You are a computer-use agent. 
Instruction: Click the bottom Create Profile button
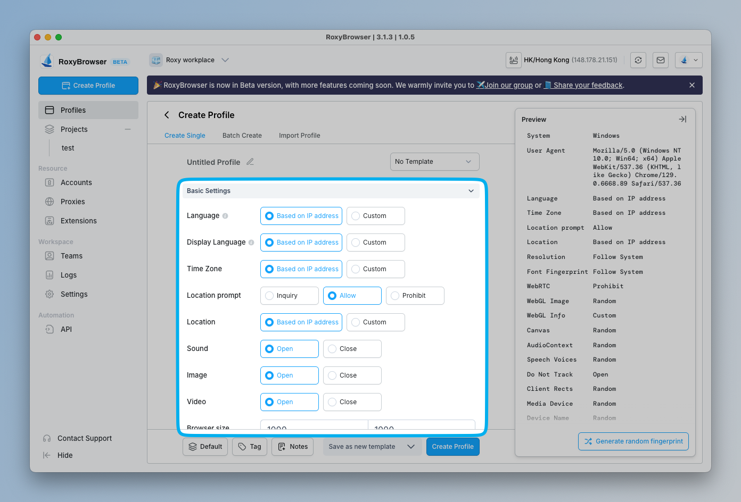(x=453, y=447)
